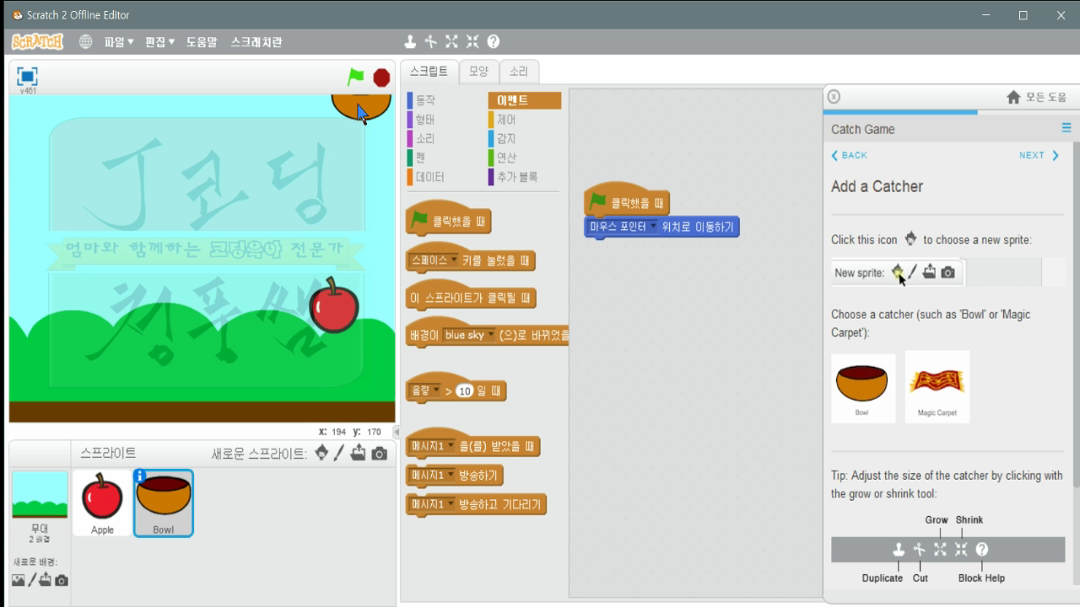1080x607 pixels.
Task: Select the Shrink tool in top toolbar
Action: 472,41
